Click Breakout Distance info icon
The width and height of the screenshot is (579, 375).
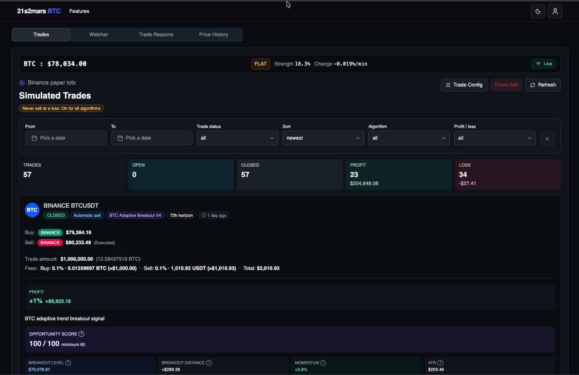tap(209, 363)
